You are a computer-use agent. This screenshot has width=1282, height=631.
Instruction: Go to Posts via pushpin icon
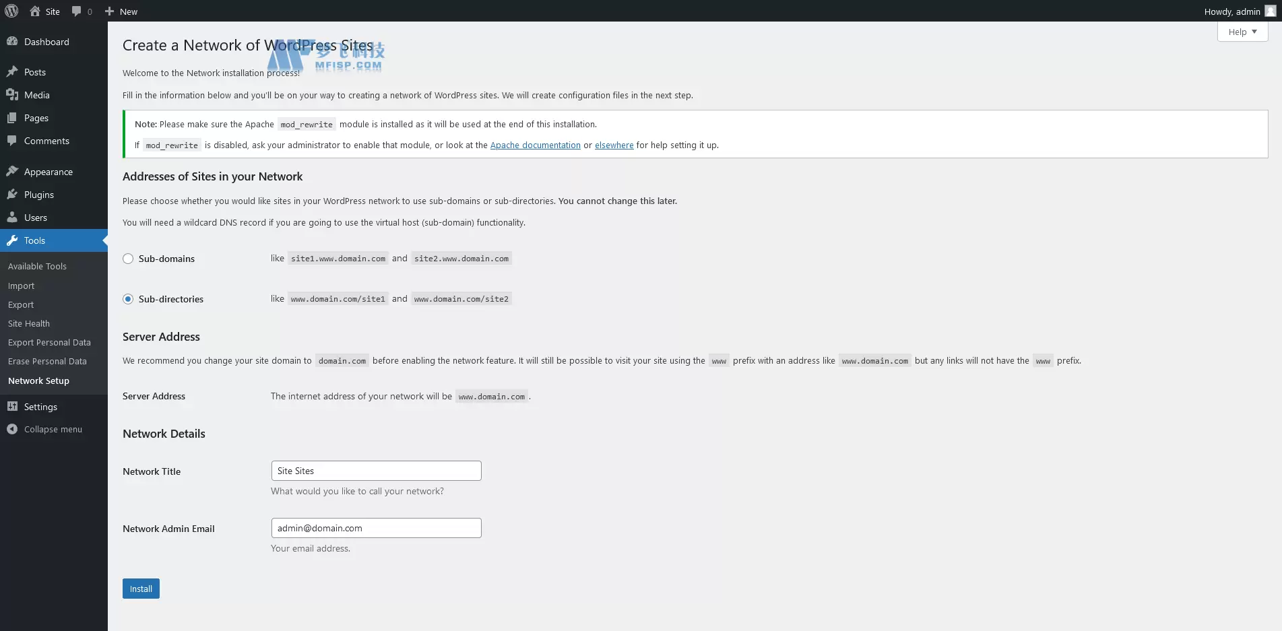click(12, 72)
